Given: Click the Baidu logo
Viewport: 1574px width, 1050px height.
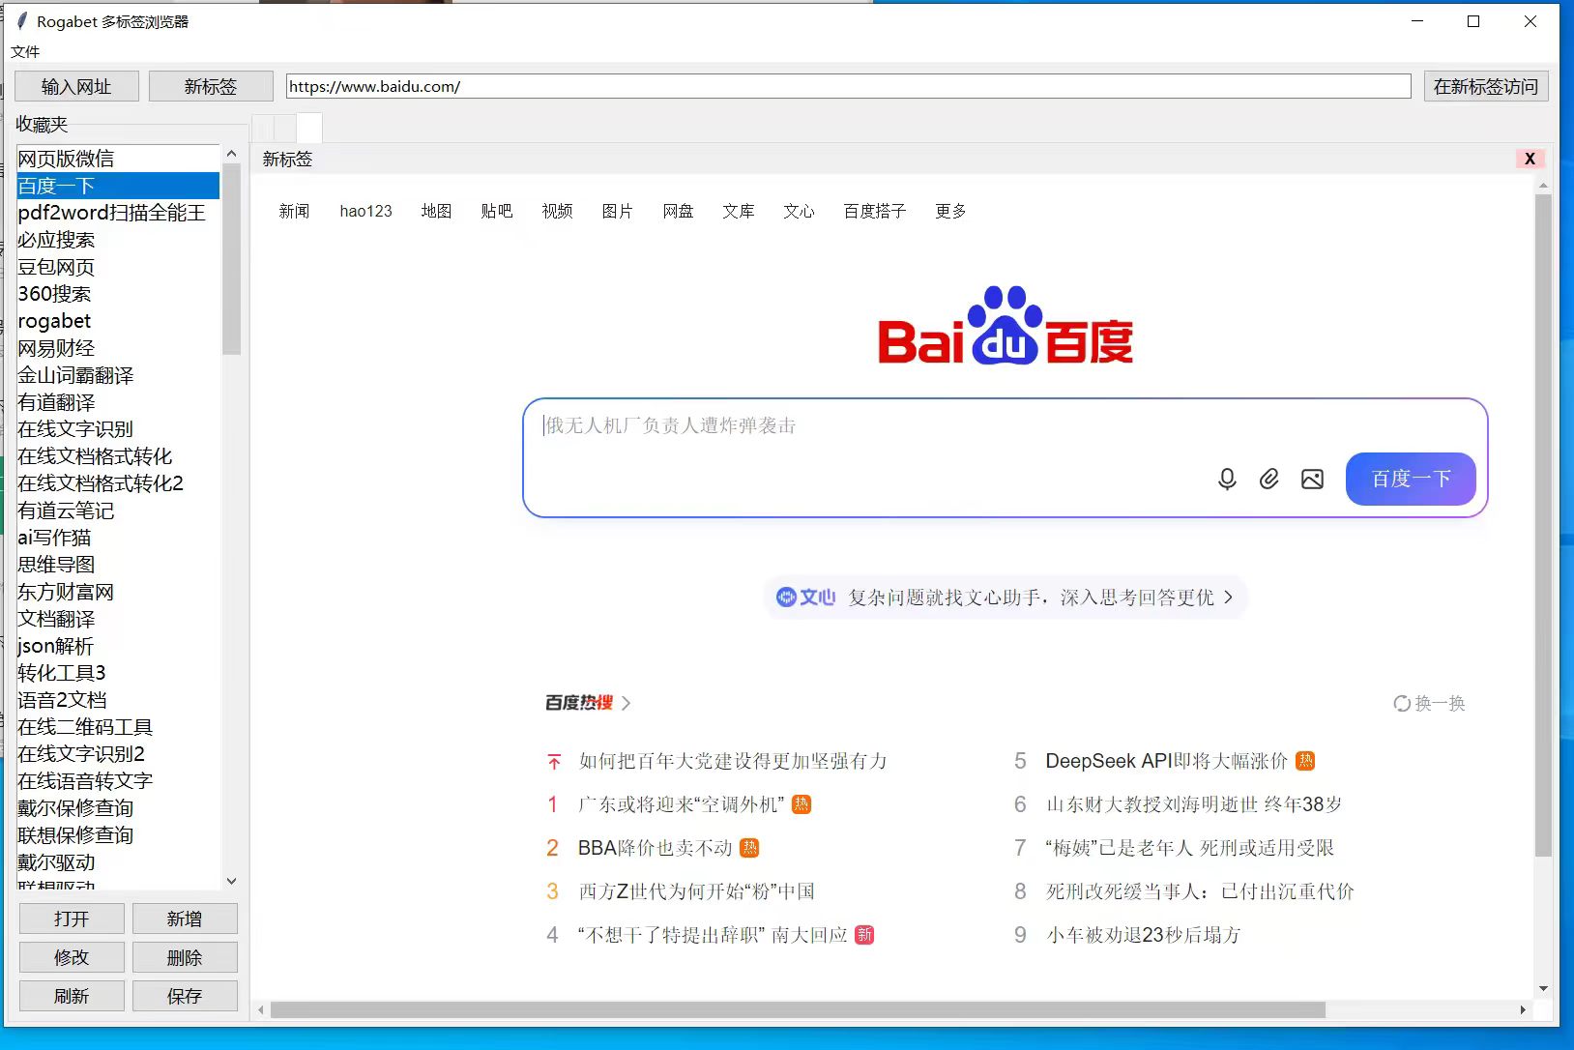Looking at the screenshot, I should tap(1006, 326).
